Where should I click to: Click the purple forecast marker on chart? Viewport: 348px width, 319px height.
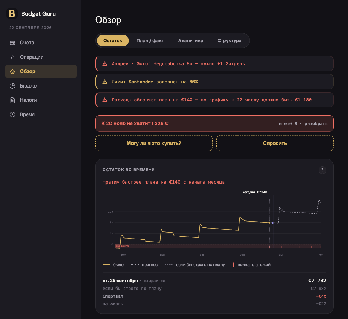pos(273,223)
